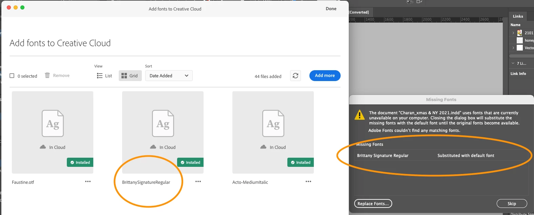The height and width of the screenshot is (215, 534).
Task: Close the Add fonts to Creative Cloud window
Action: (x=9, y=7)
